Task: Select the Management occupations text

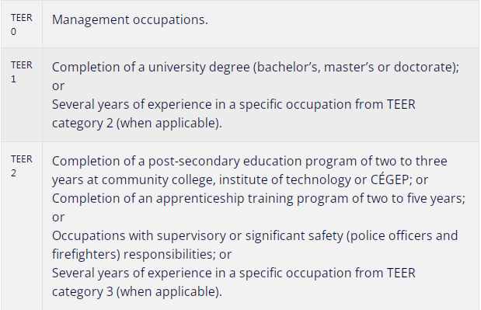Action: pos(130,20)
